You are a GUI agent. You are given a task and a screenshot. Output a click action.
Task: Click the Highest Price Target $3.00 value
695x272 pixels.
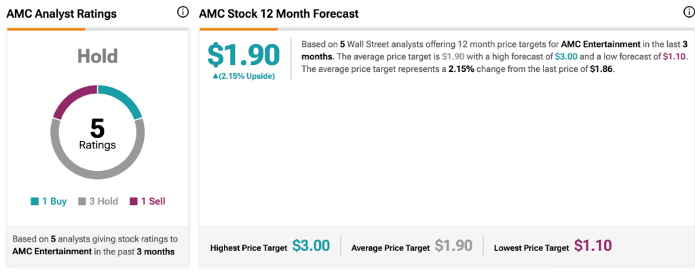[x=312, y=247]
